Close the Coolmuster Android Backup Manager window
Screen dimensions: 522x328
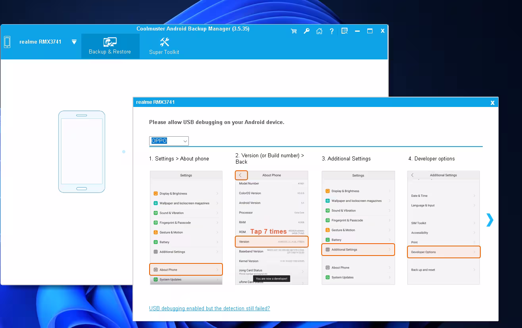coord(382,31)
